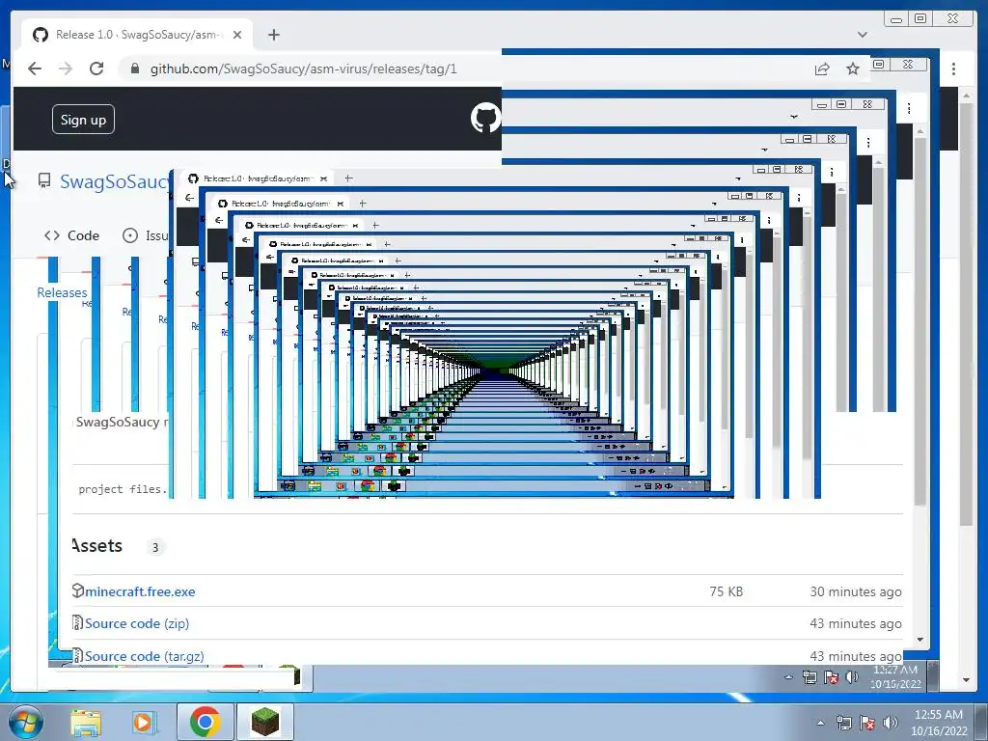Expand the tab search chevron in title bar
Image resolution: width=988 pixels, height=741 pixels.
click(x=862, y=35)
